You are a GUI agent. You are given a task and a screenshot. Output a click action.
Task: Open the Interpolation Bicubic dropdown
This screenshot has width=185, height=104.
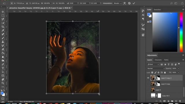coord(118,3)
